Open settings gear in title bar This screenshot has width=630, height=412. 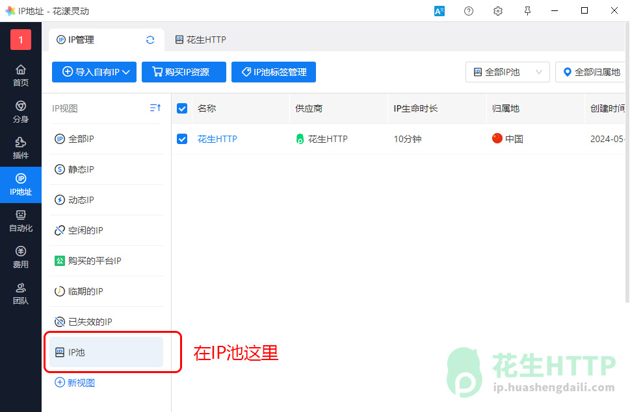pos(498,11)
